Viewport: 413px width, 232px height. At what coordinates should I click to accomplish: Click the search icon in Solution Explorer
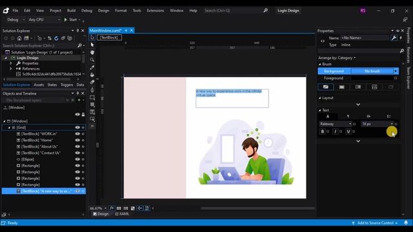coord(79,46)
